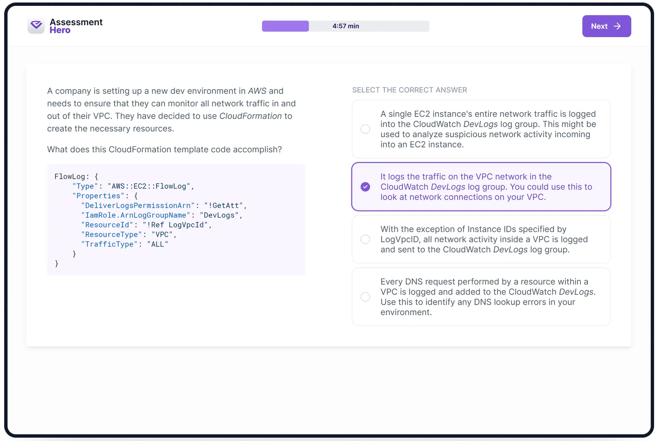The width and height of the screenshot is (657, 441).
Task: Click code line "DeliverLogsPermissionArn": "!GetAtt"
Action: click(x=164, y=205)
